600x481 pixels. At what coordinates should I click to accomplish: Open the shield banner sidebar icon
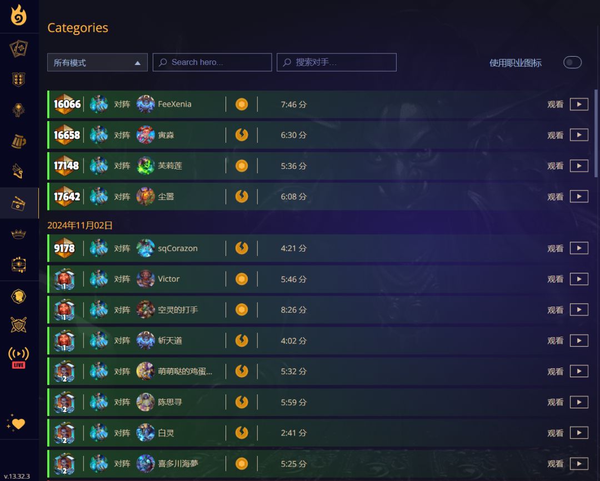(18, 79)
